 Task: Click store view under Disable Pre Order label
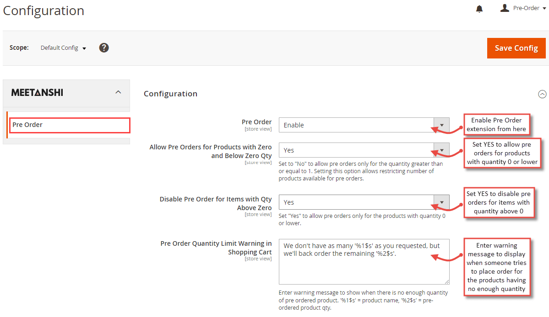[258, 214]
